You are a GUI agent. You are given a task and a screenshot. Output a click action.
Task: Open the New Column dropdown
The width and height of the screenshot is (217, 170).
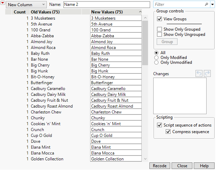26,4
